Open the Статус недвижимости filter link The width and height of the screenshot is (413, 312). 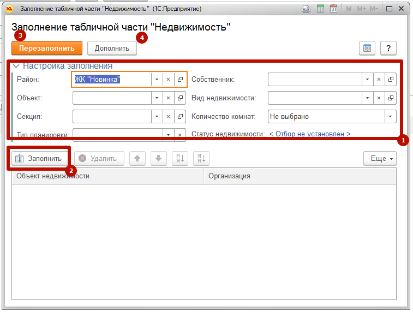pos(310,134)
